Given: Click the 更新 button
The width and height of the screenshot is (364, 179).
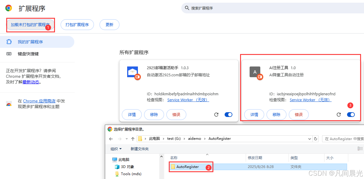Looking at the screenshot, I should (x=109, y=25).
